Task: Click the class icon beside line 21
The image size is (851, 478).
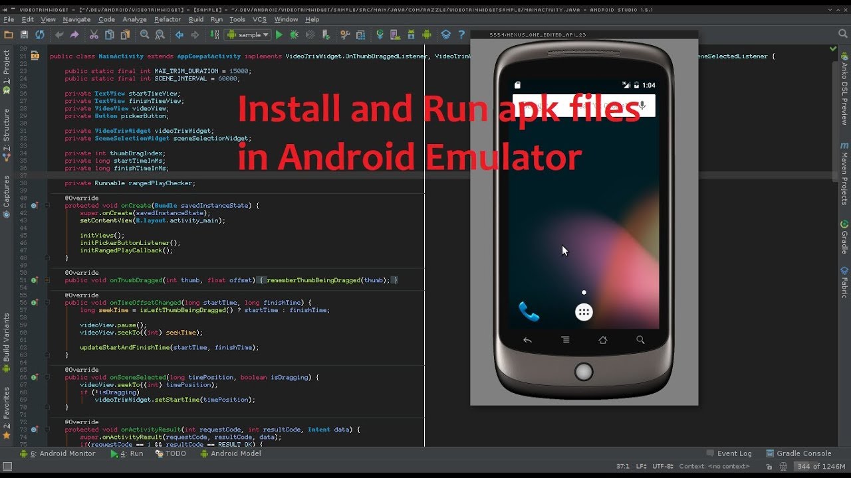Action: (x=35, y=56)
